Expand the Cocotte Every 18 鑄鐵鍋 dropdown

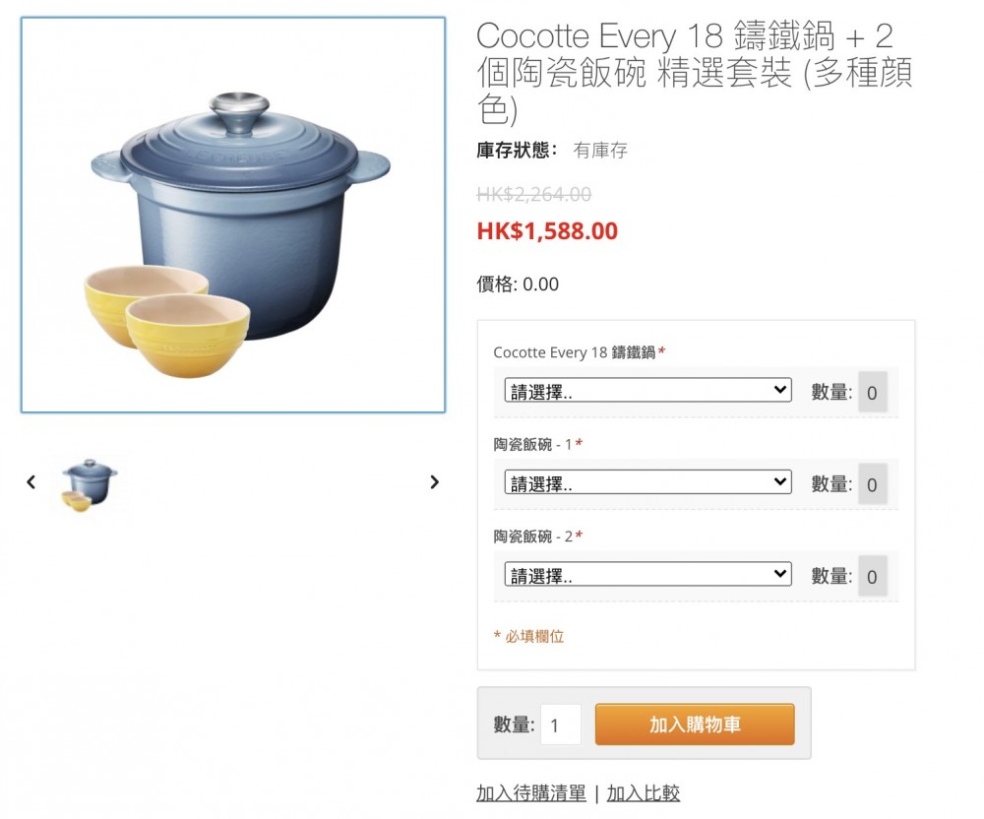647,391
